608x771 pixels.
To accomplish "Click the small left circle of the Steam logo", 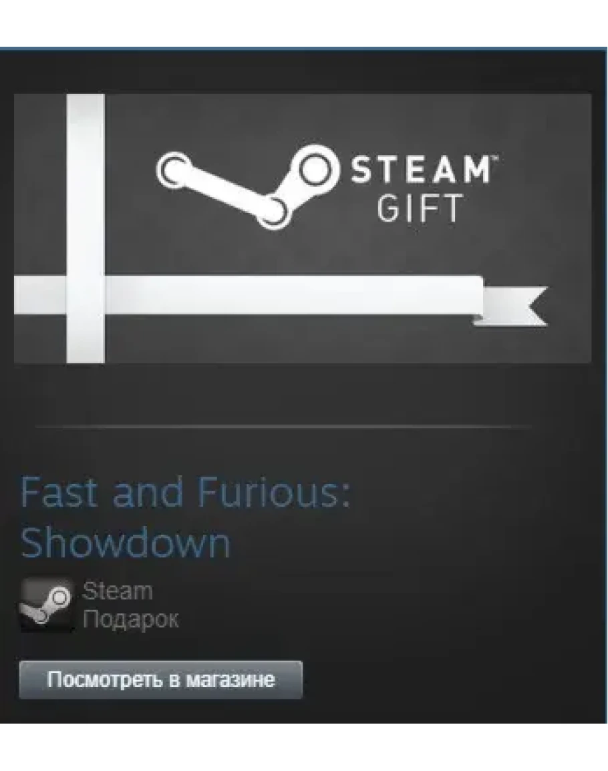I will (173, 170).
